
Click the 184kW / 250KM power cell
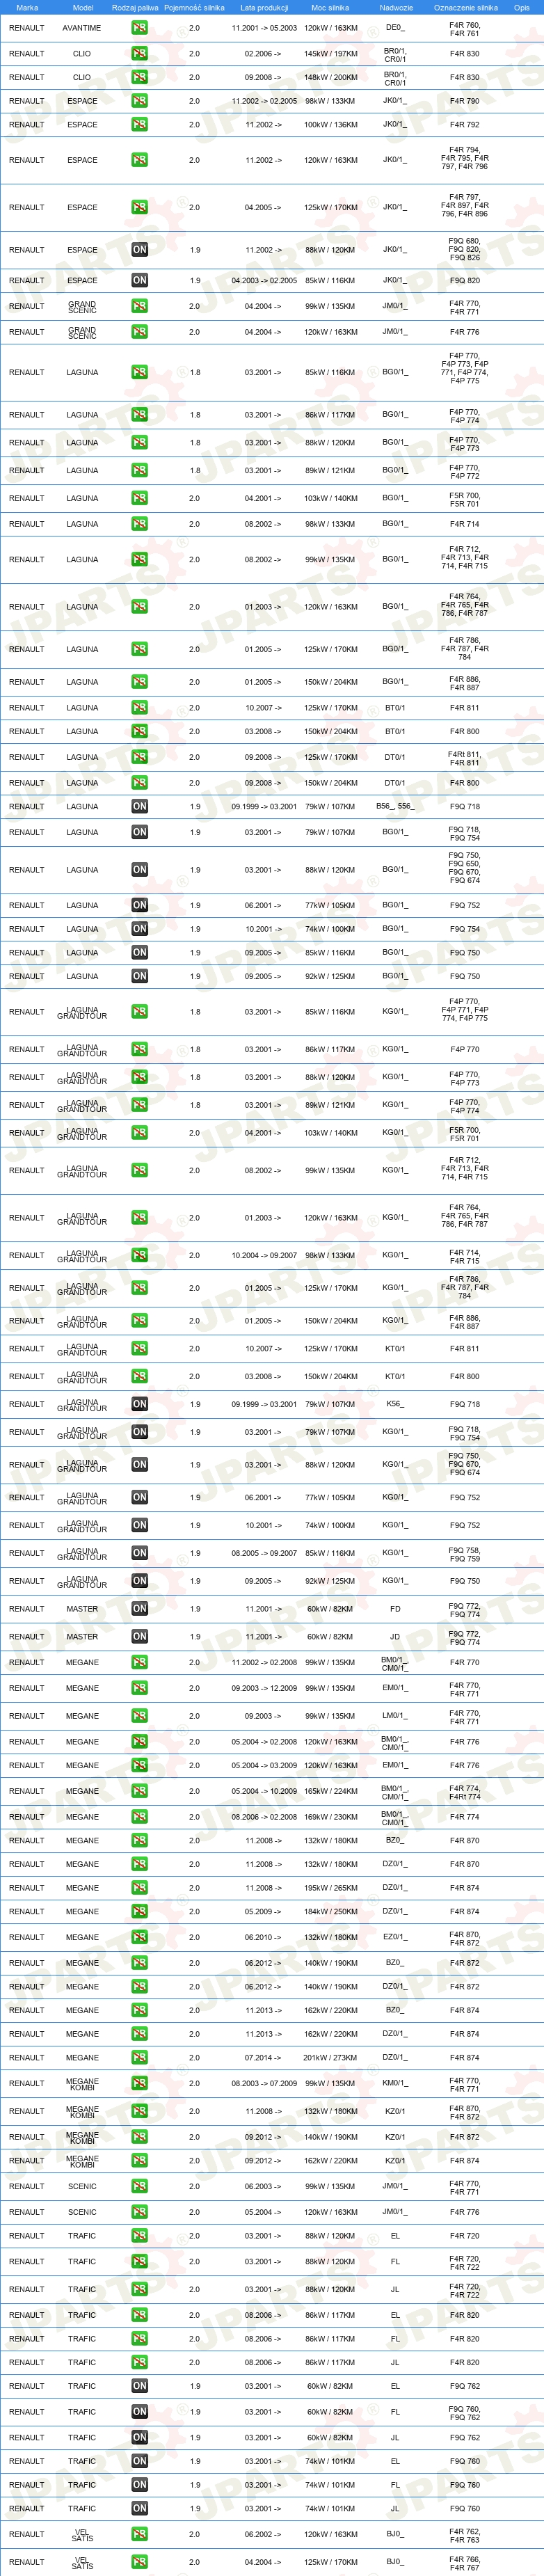point(331,1912)
